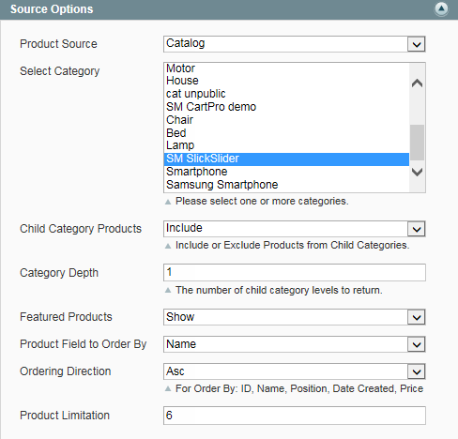
Task: Click the category list scroll-down arrow
Action: 417,172
